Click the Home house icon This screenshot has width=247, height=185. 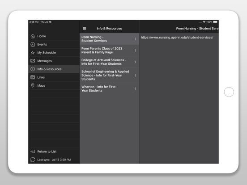click(x=33, y=36)
